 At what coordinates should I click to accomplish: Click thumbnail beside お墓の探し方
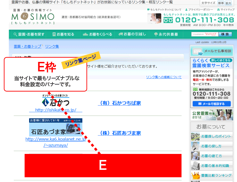tap(195, 146)
